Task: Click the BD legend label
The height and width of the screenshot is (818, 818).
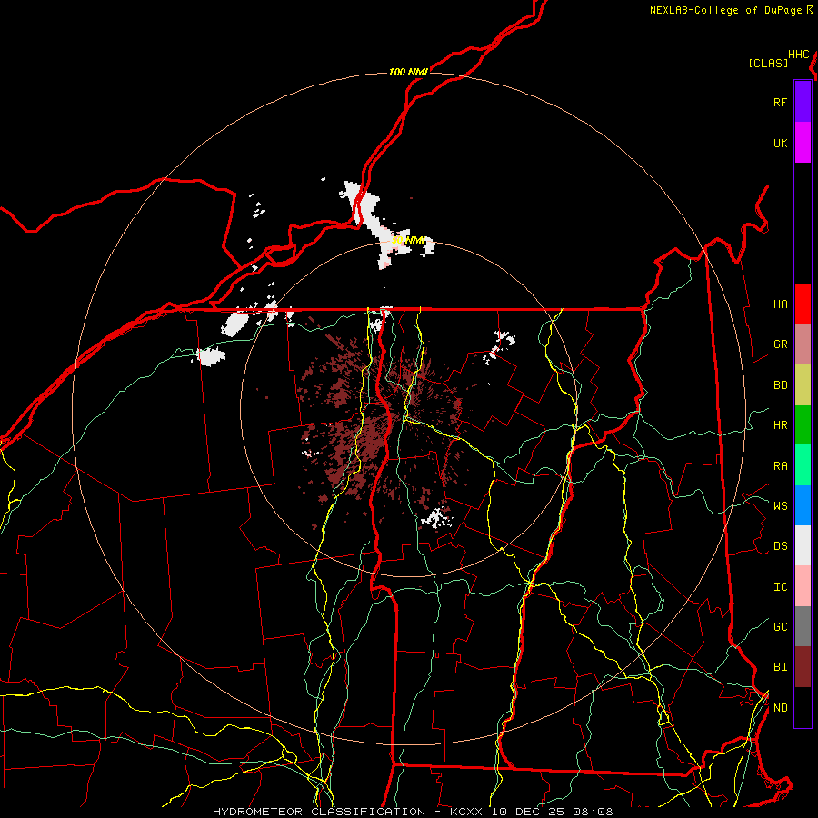Action: click(x=780, y=385)
